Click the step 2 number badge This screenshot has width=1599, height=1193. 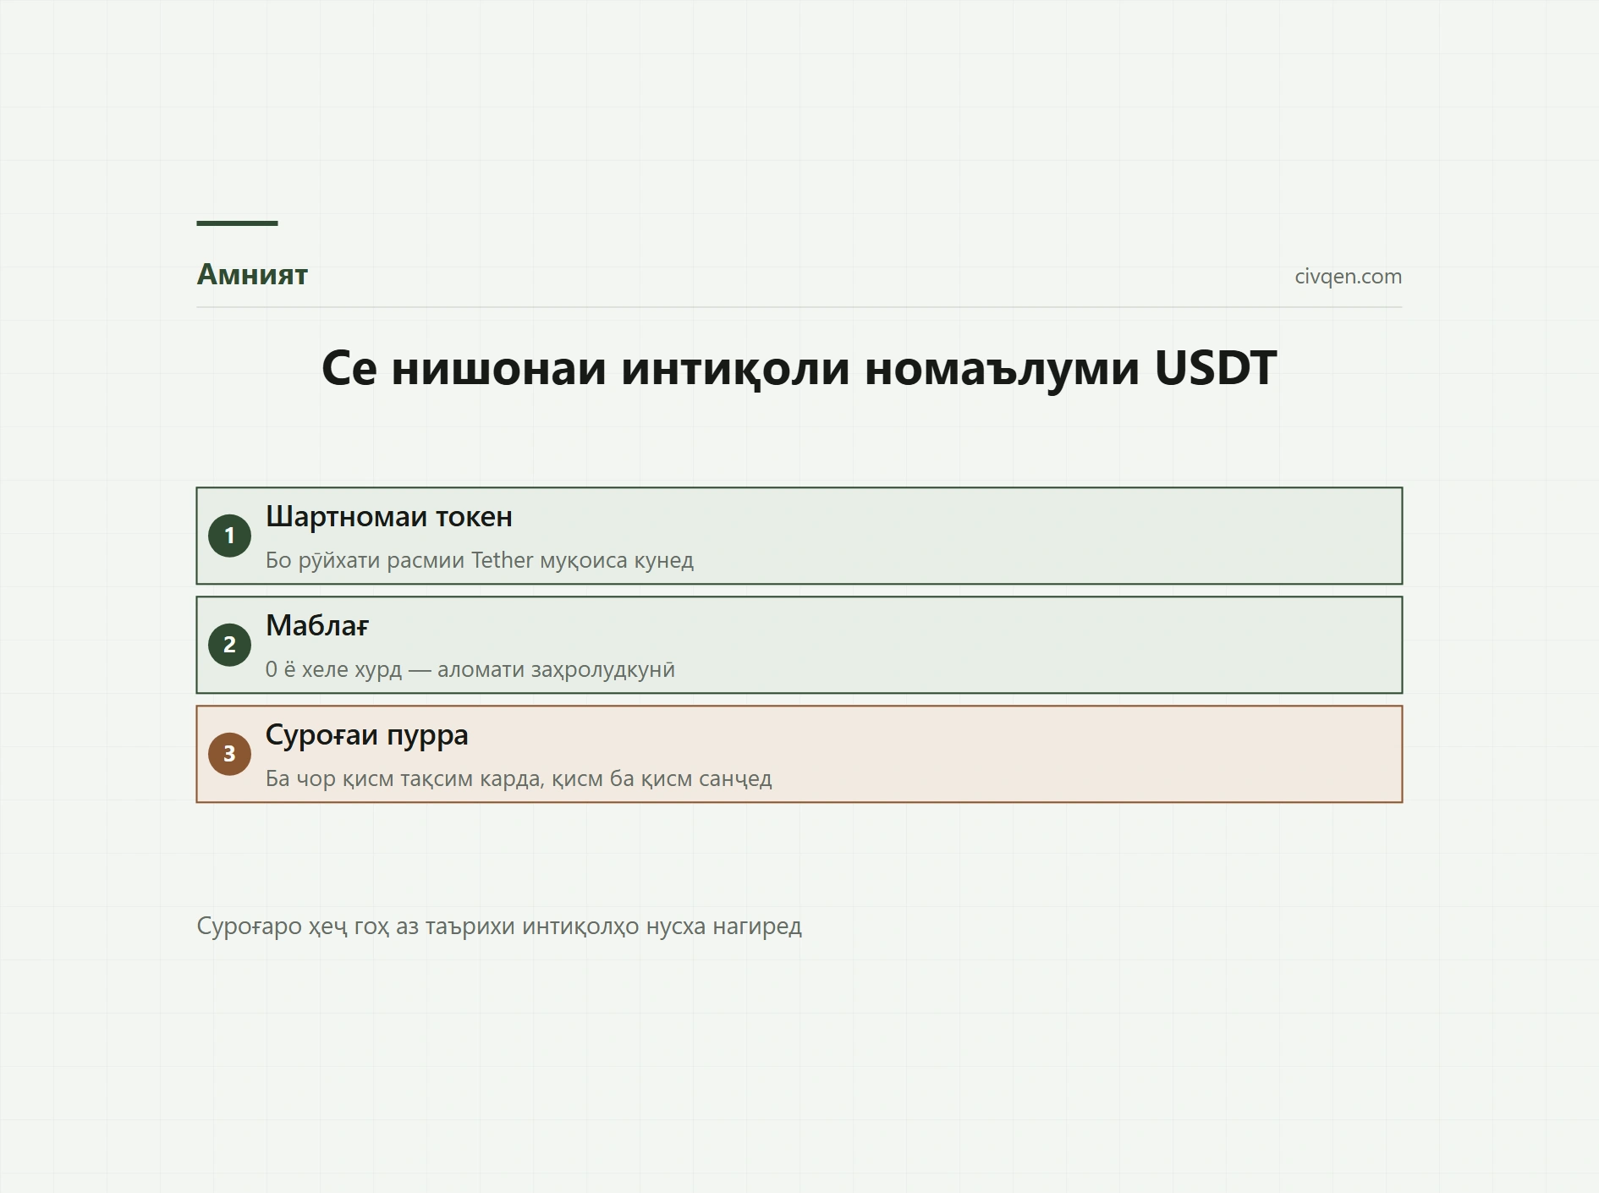click(x=229, y=645)
